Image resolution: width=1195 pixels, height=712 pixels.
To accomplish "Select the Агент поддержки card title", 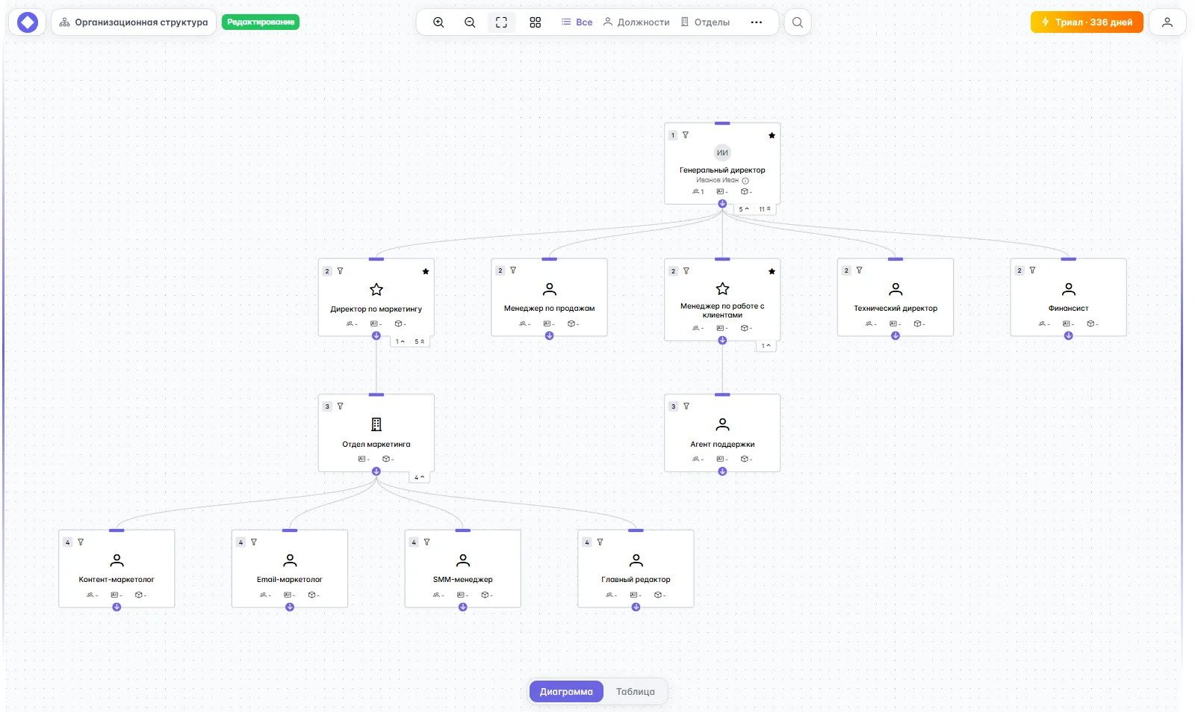I will (x=722, y=445).
